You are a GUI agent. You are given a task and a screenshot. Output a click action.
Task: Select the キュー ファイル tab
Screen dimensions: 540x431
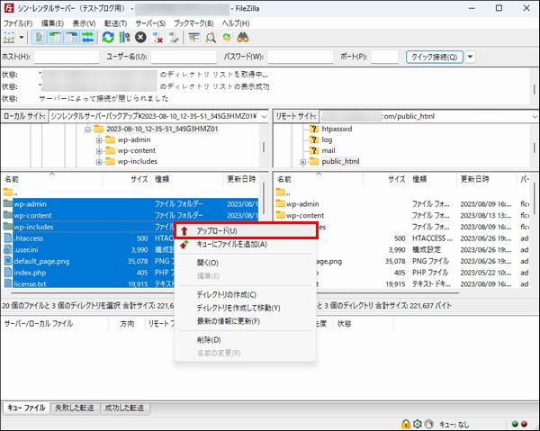coord(26,408)
